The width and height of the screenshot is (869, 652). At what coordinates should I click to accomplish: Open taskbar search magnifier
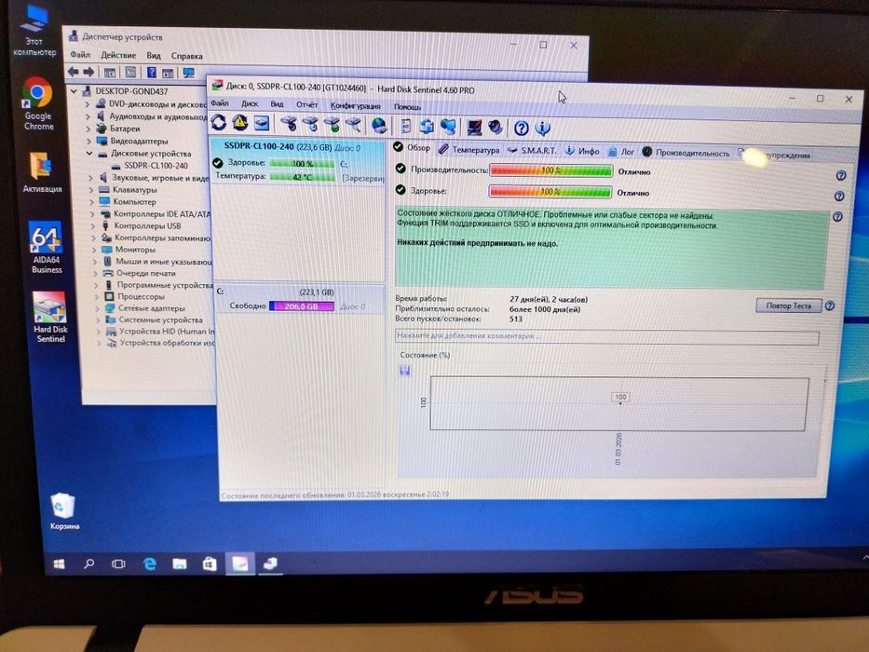coord(88,564)
